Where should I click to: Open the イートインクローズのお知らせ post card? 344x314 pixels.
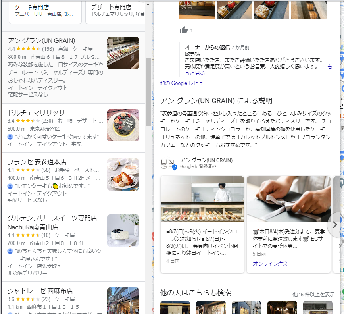tap(202, 224)
